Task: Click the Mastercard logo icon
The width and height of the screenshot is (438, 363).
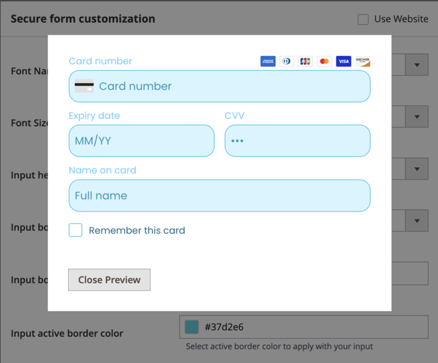Action: click(324, 61)
